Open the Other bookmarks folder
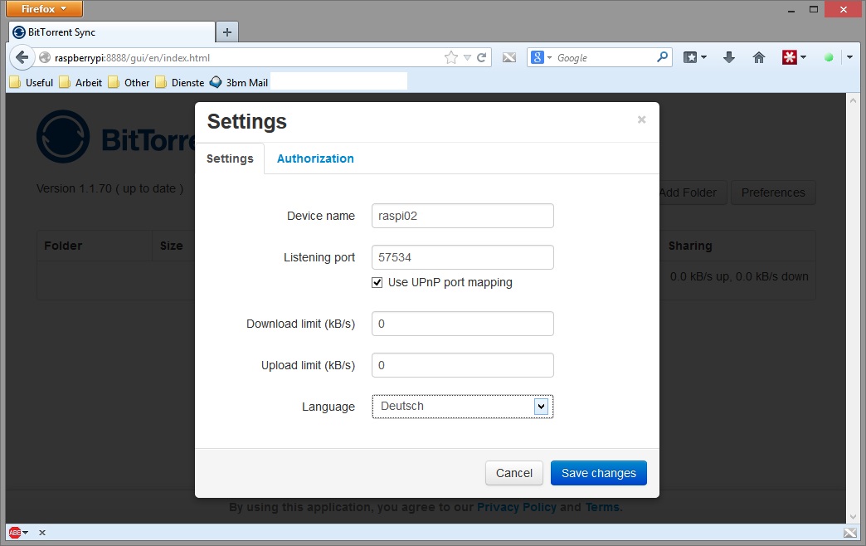 [129, 82]
